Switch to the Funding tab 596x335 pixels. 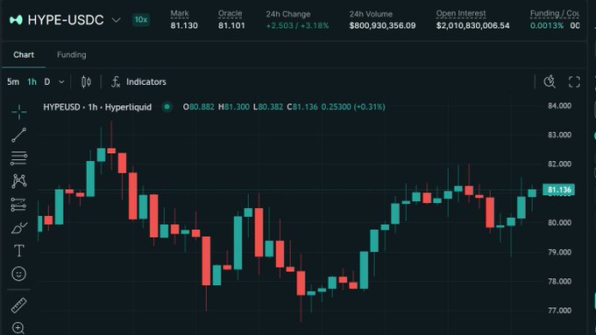click(72, 54)
